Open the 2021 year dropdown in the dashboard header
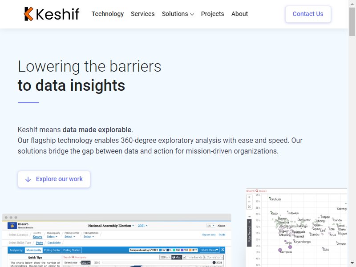 (x=142, y=226)
